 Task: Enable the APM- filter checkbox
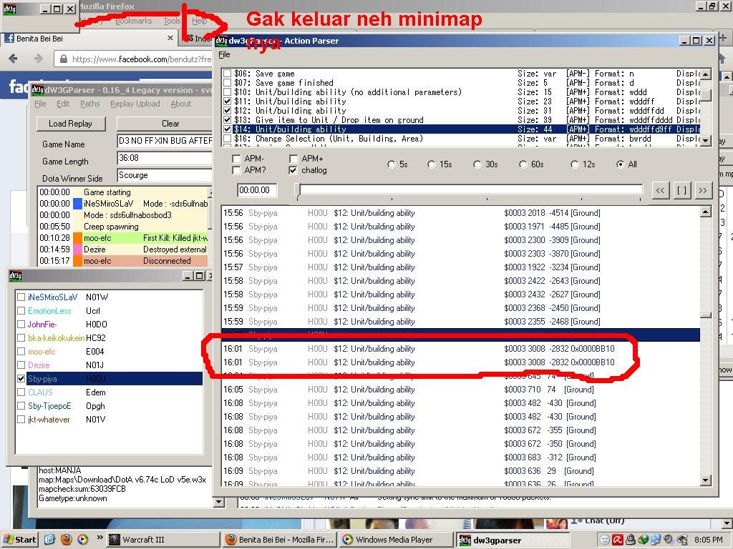click(236, 159)
